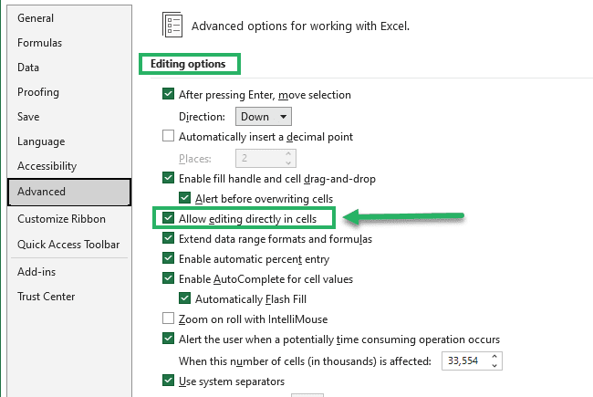Uncheck Alert before overwriting cells
This screenshot has height=397, width=593.
(x=184, y=197)
